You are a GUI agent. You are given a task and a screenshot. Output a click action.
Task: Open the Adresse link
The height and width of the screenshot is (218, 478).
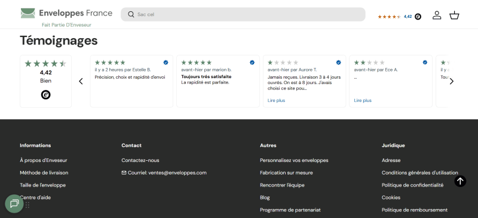[391, 160]
